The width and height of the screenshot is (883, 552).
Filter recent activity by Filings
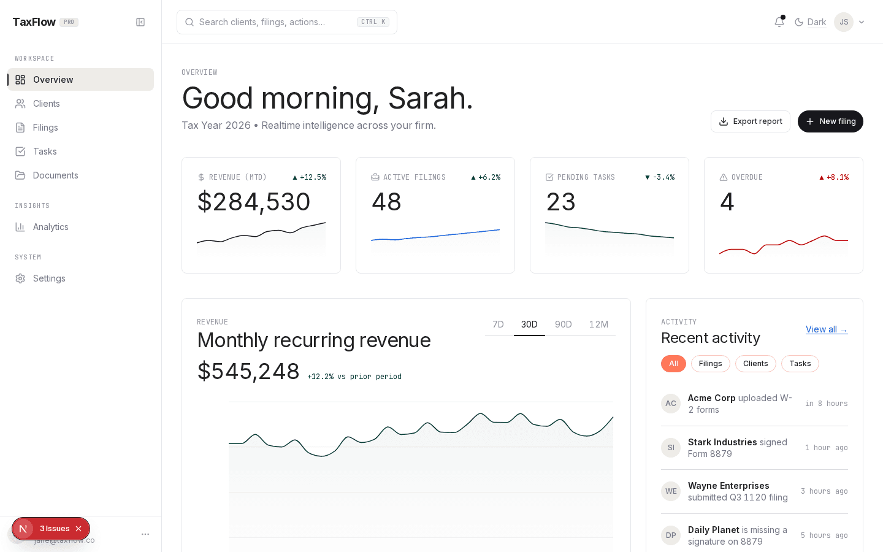pyautogui.click(x=711, y=364)
